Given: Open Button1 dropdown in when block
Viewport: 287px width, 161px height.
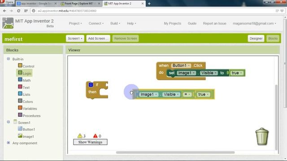Looking at the screenshot, I should [181, 66].
